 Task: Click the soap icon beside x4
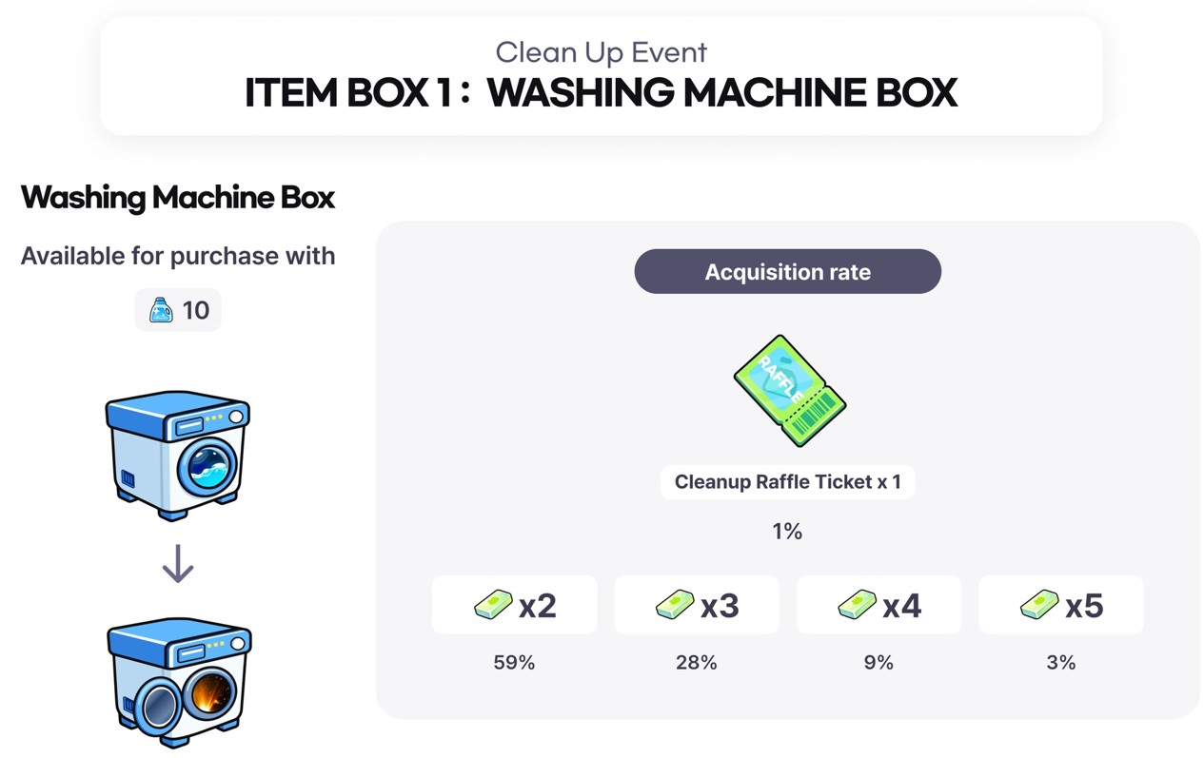857,605
